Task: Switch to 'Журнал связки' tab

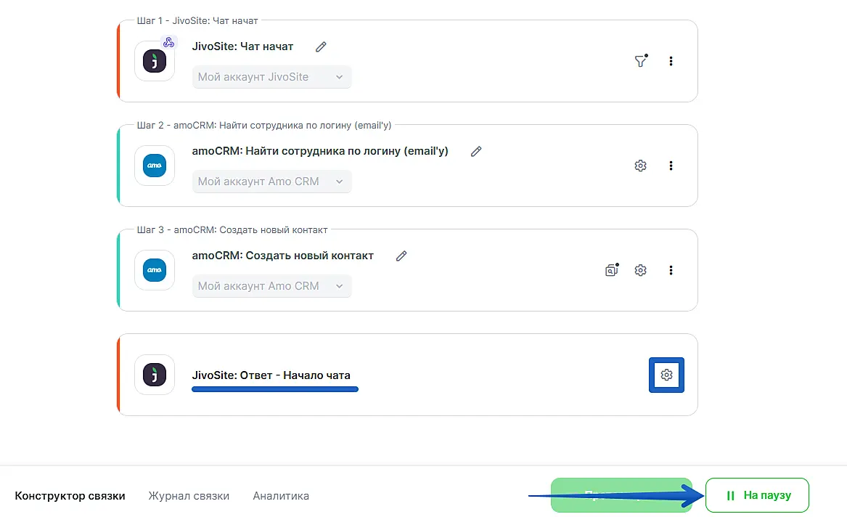Action: click(x=189, y=496)
